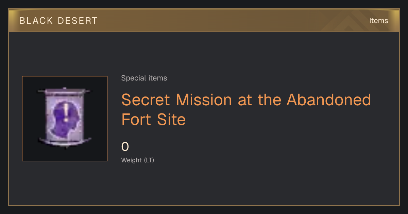Click the words Fort Site in the title
408x214 pixels.
click(154, 120)
